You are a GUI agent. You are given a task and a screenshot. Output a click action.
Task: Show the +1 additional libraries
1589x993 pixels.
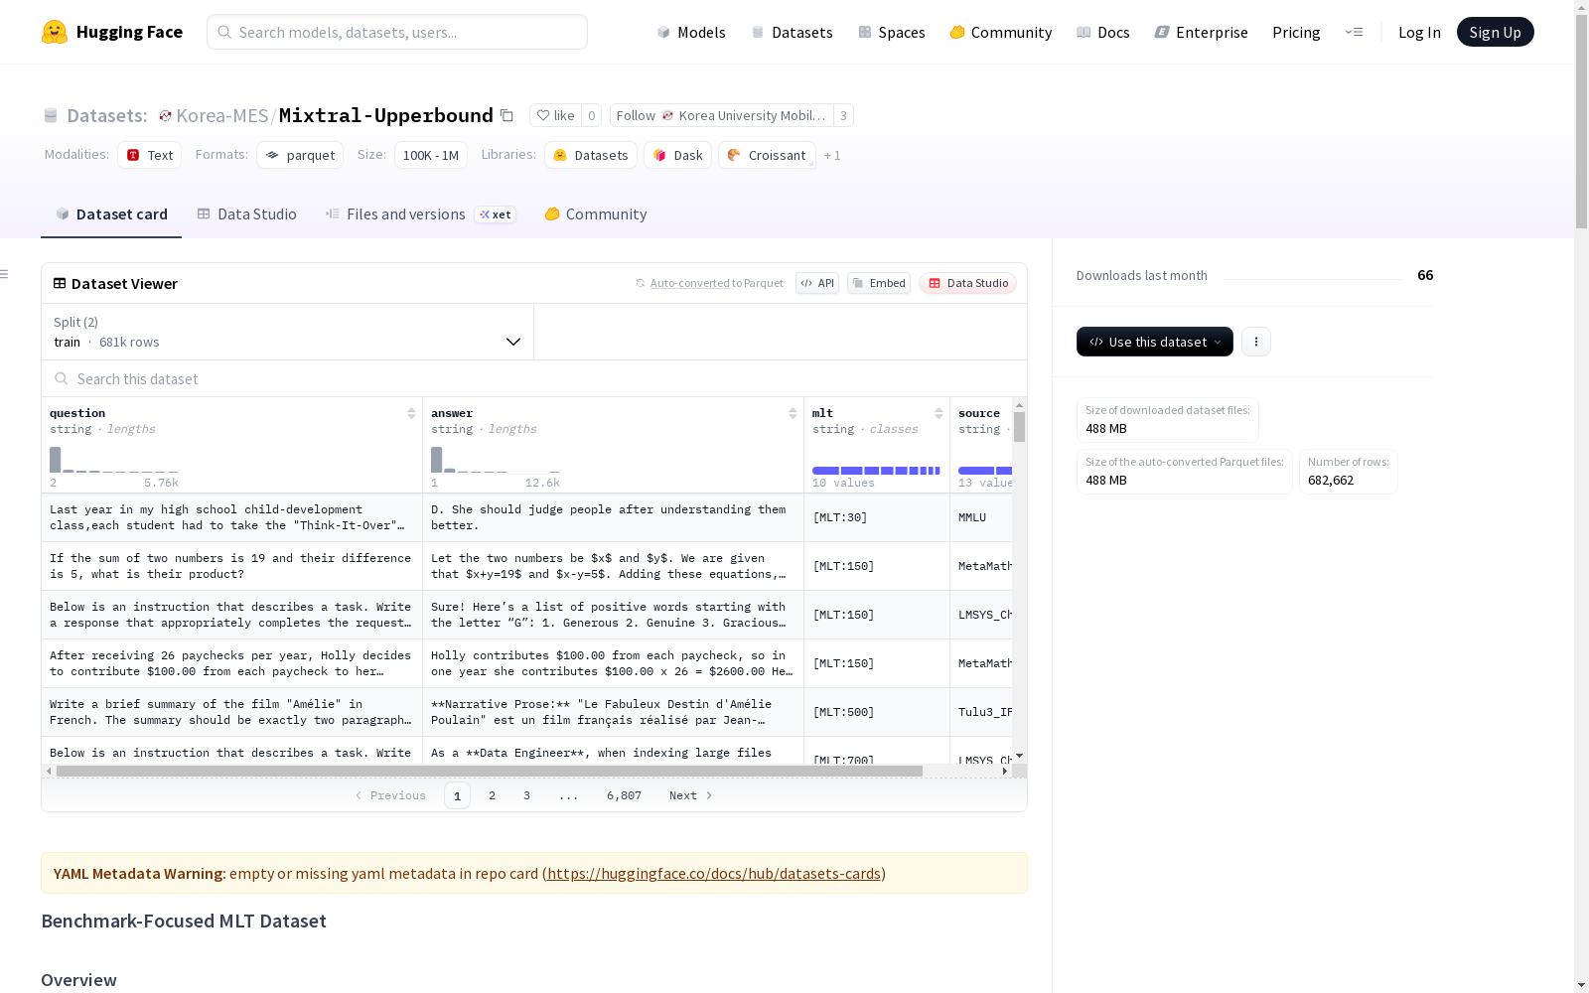(x=832, y=155)
